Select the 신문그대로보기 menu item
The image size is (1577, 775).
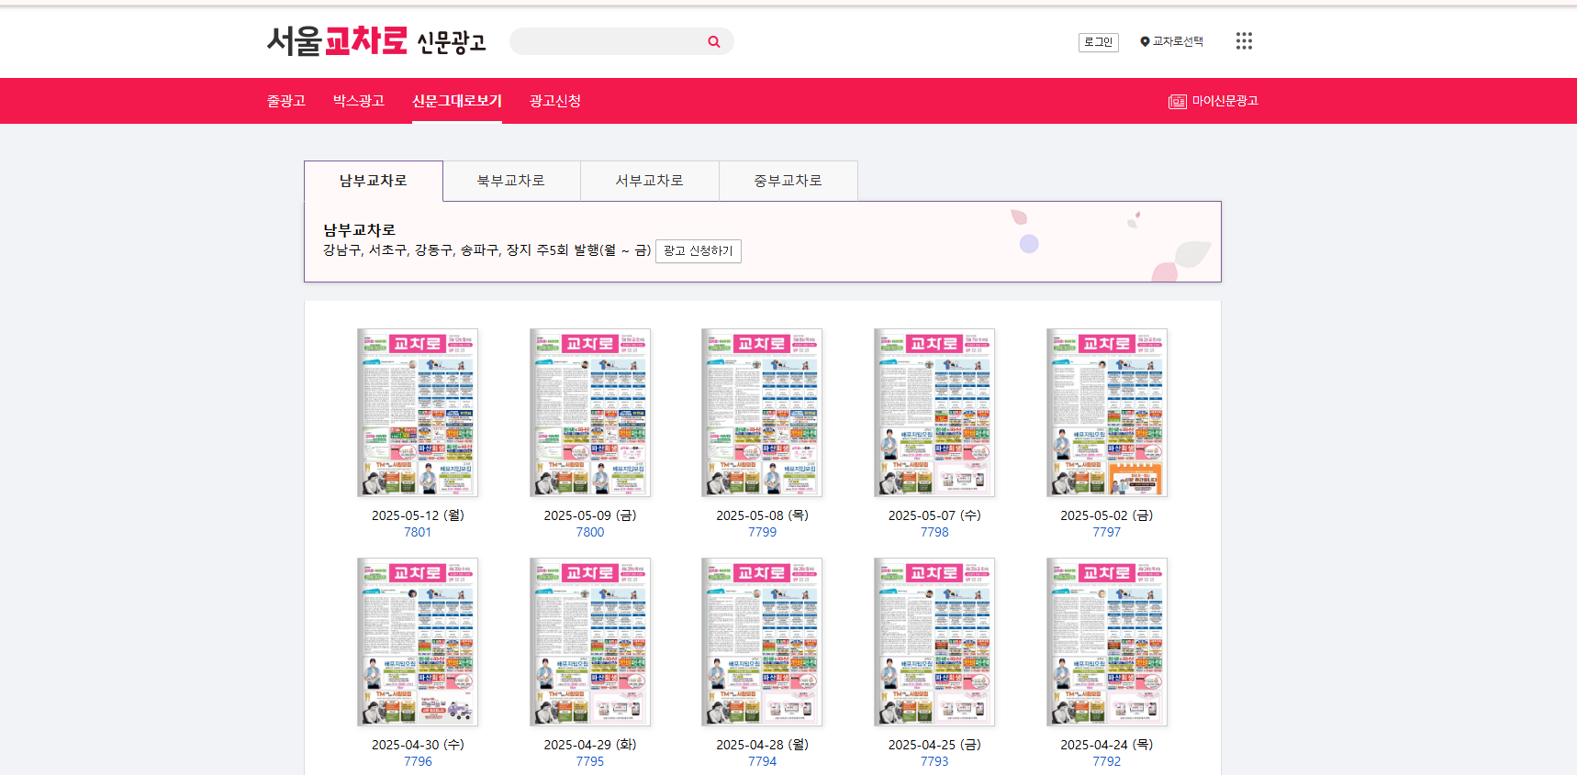457,101
